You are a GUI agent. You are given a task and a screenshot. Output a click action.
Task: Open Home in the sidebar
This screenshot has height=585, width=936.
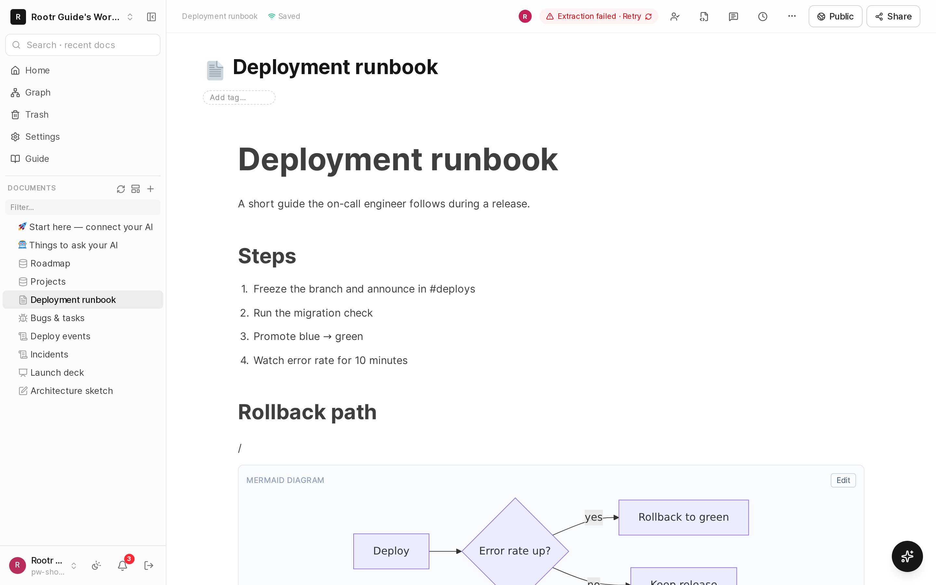[x=83, y=70]
